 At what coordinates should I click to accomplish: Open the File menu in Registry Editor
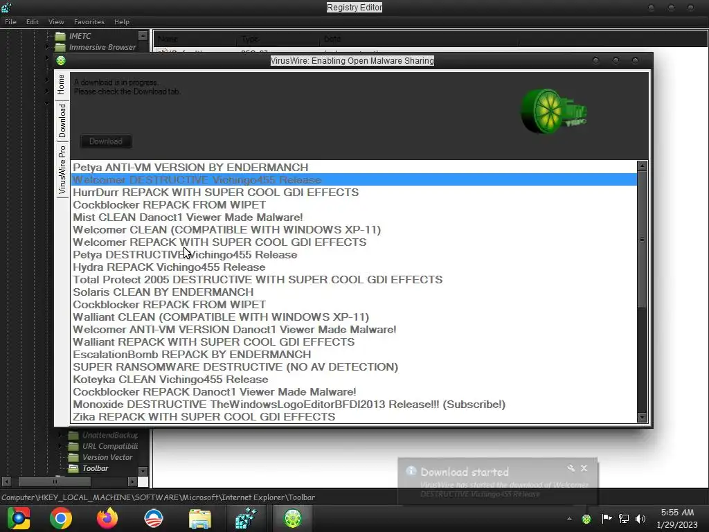point(10,21)
